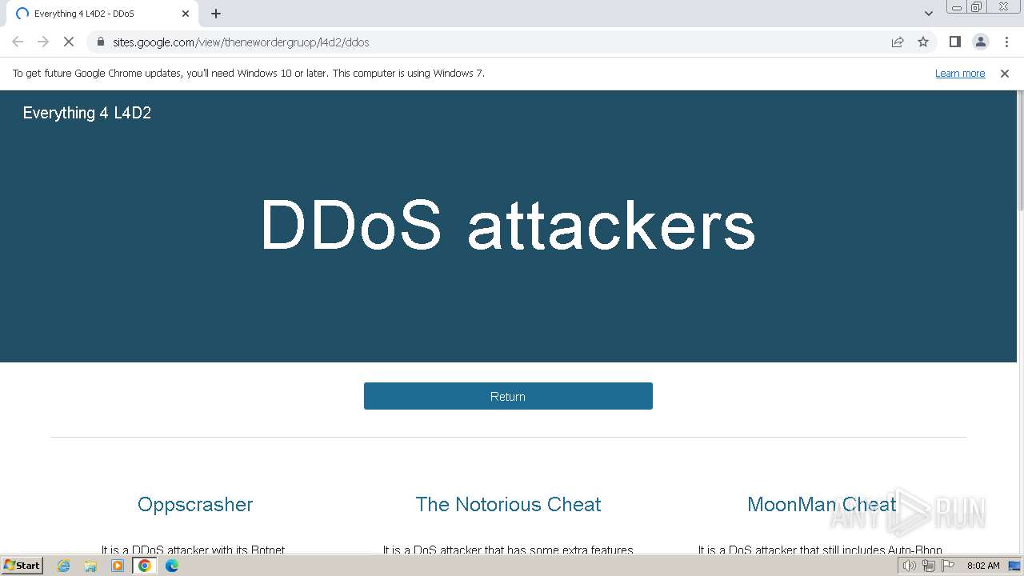Image resolution: width=1024 pixels, height=576 pixels.
Task: Click the site padlock icon
Action: (x=100, y=42)
